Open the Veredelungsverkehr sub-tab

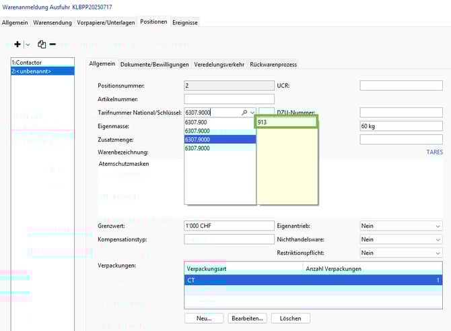(x=219, y=65)
